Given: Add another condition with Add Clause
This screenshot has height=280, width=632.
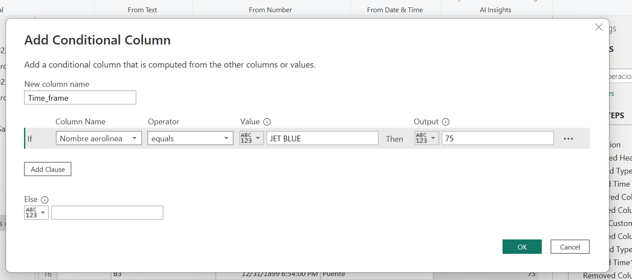Looking at the screenshot, I should tap(48, 169).
